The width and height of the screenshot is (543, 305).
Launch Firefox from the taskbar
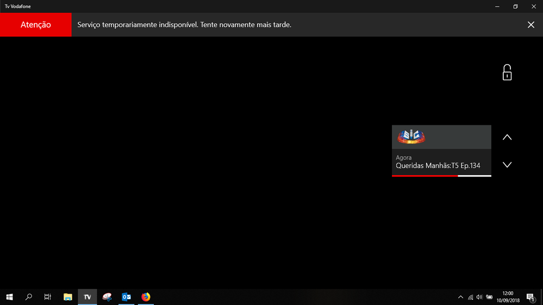pyautogui.click(x=146, y=297)
